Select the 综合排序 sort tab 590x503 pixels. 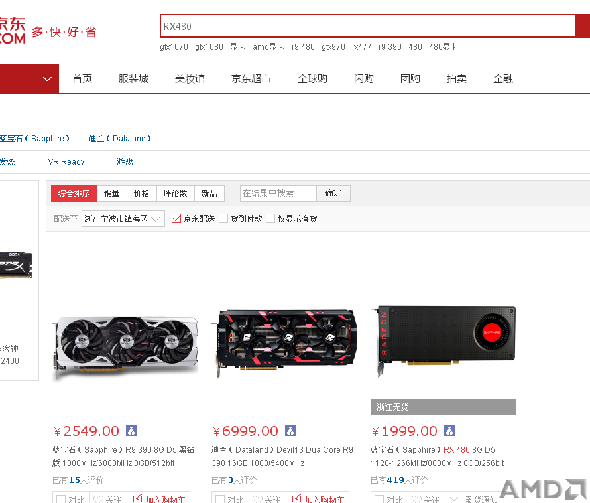click(x=74, y=193)
